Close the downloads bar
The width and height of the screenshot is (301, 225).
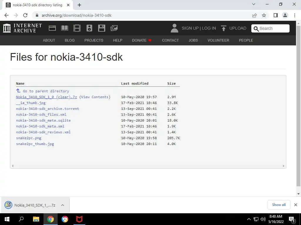296,205
